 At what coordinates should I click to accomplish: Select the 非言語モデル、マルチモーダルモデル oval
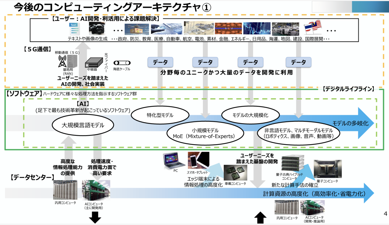coord(298,133)
